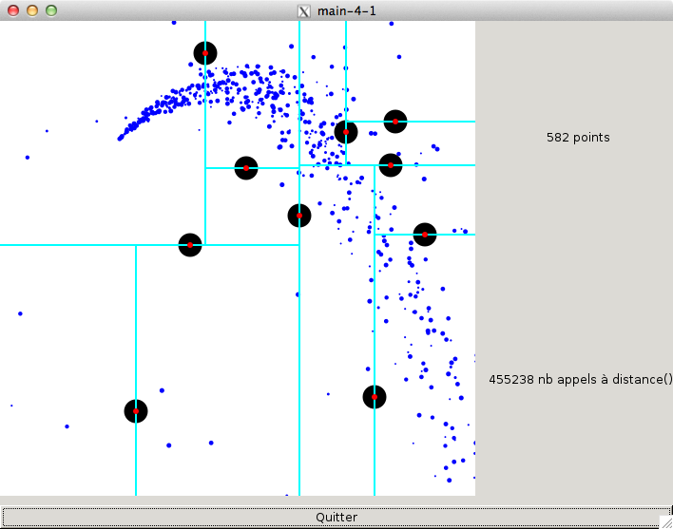Click the red close window button
Image resolution: width=673 pixels, height=529 pixels.
pos(11,10)
